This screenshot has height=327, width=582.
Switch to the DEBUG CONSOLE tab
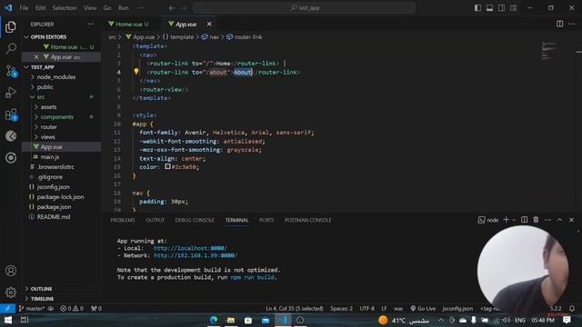195,220
